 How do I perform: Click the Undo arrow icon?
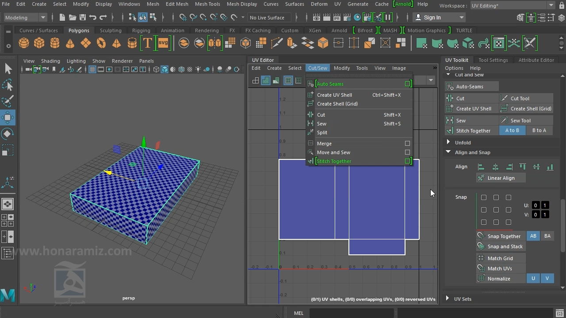click(x=93, y=18)
